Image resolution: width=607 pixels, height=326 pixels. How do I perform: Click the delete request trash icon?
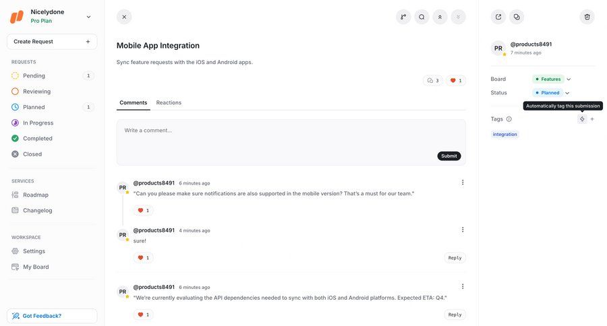tap(587, 17)
